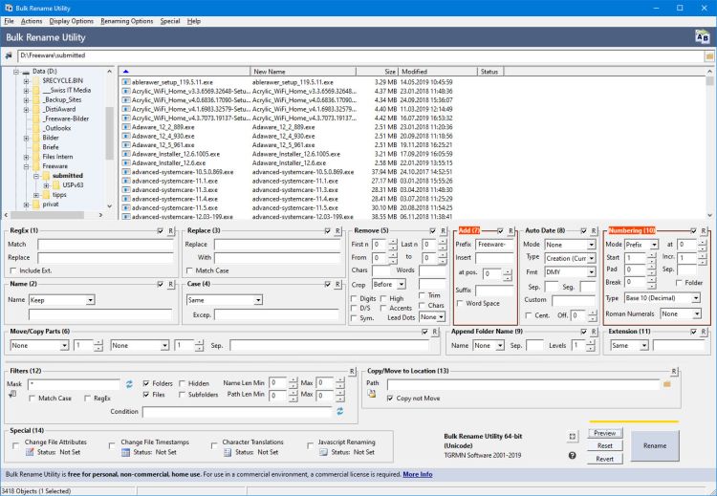Click the expand window icon beside Preview
This screenshot has height=496, width=717.
[572, 436]
